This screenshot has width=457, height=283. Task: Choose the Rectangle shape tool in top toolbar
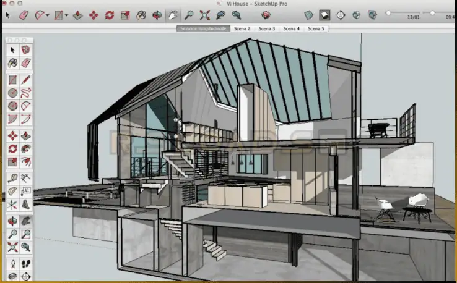click(x=59, y=15)
